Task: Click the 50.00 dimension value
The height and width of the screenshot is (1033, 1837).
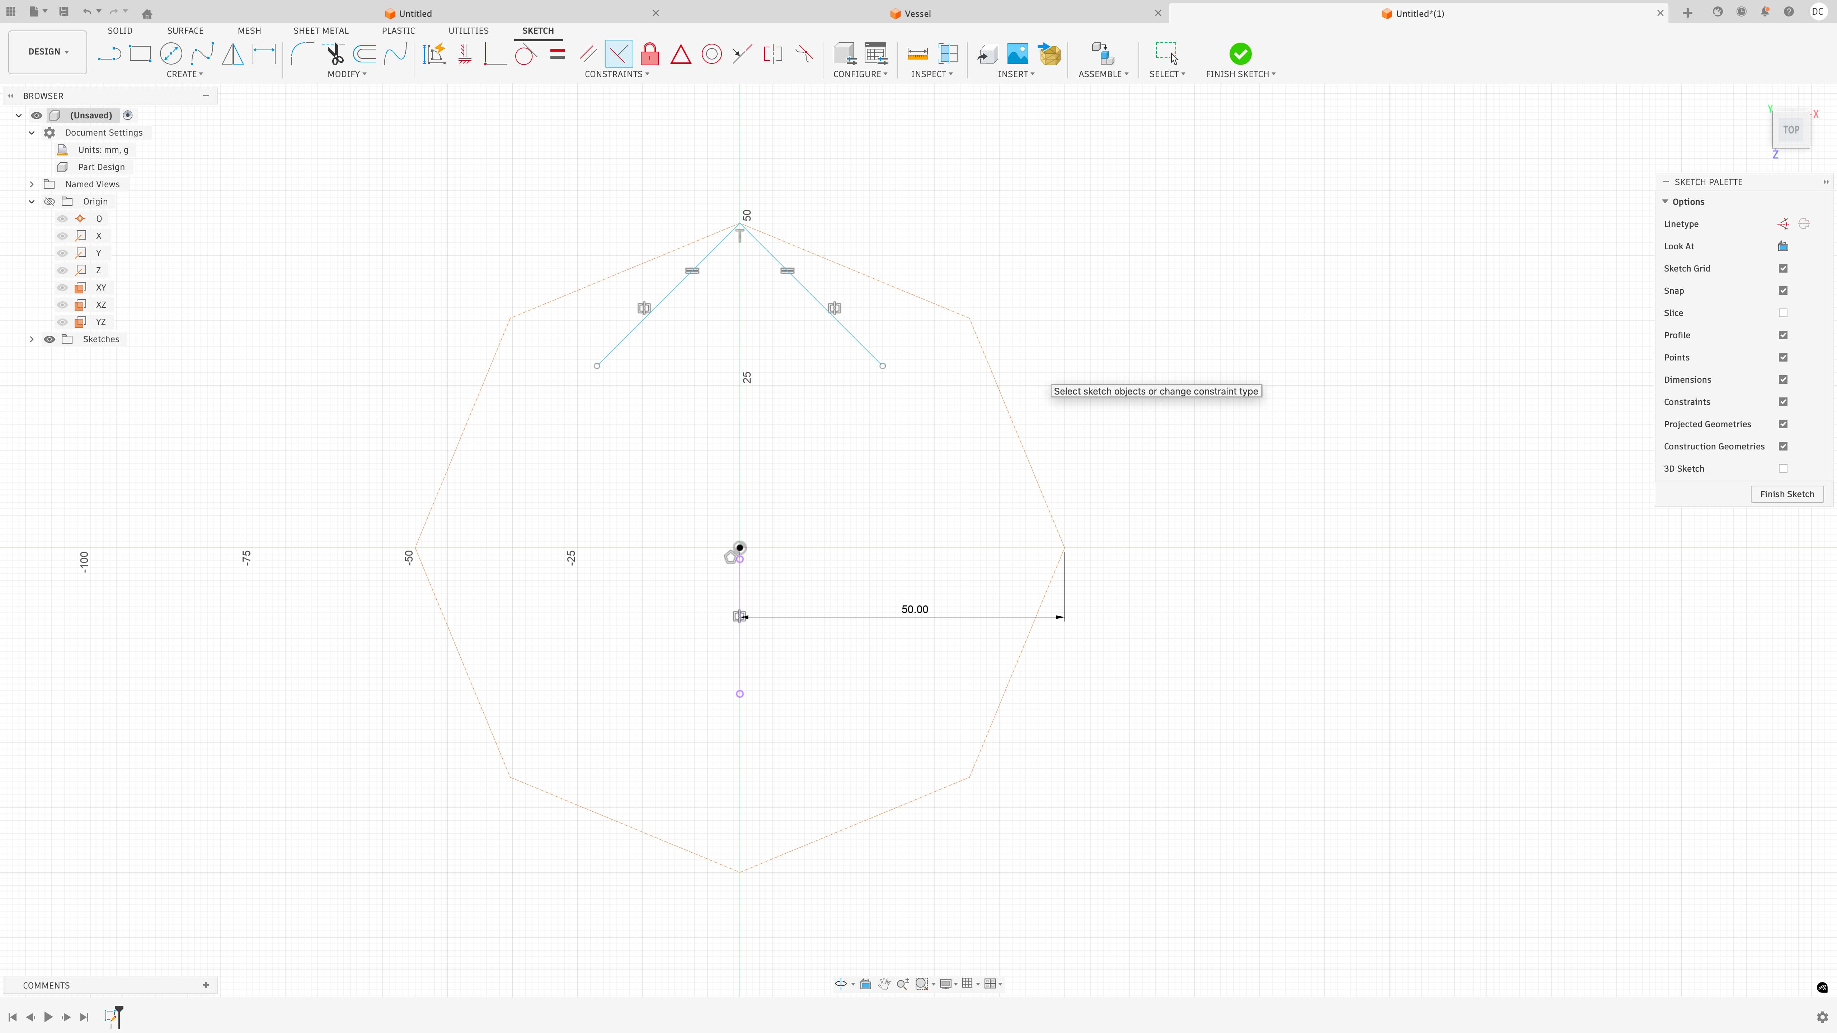Action: (914, 609)
